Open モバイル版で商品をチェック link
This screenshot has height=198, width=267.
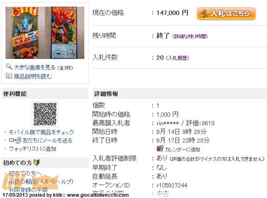coord(41,132)
